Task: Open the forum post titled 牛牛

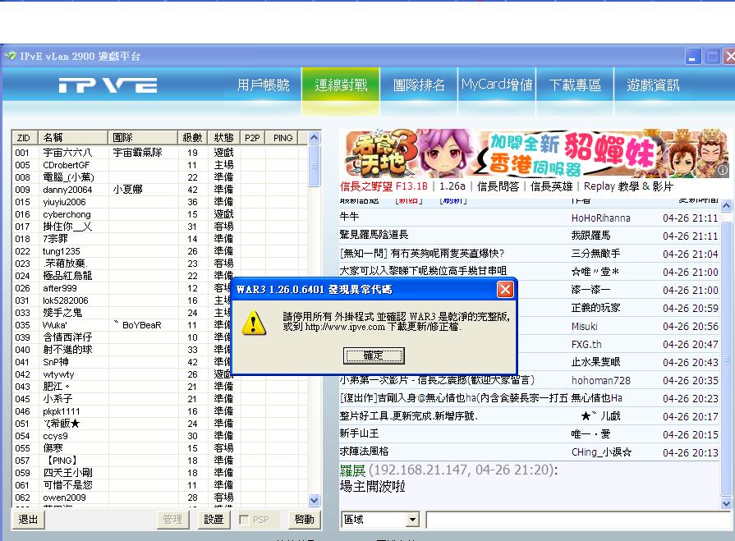Action: [x=349, y=217]
